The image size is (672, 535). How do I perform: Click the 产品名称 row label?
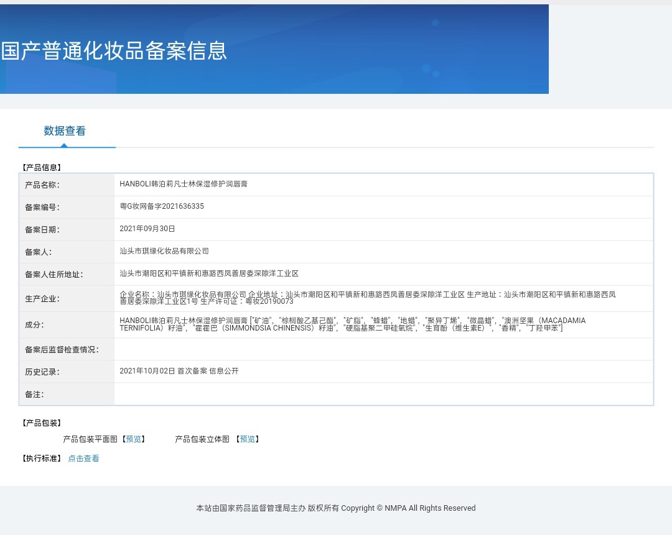pos(42,185)
